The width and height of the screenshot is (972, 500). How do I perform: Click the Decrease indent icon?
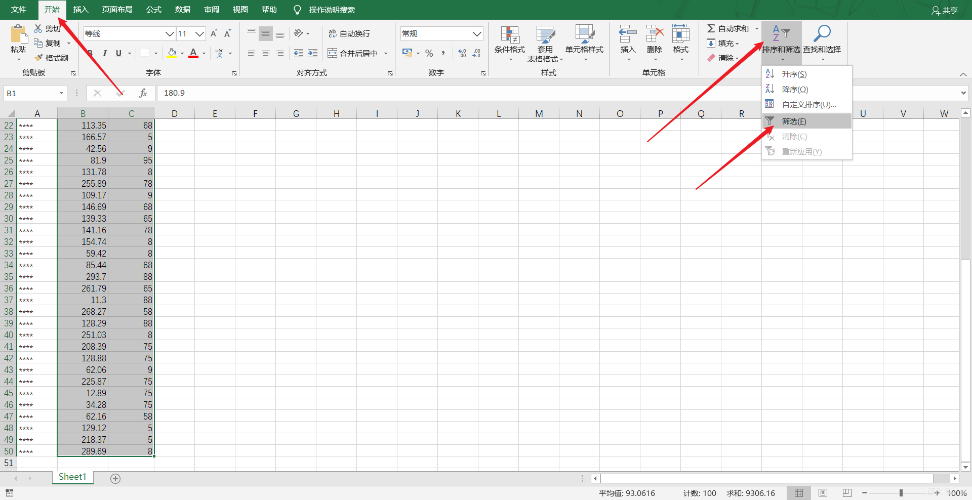[x=299, y=53]
